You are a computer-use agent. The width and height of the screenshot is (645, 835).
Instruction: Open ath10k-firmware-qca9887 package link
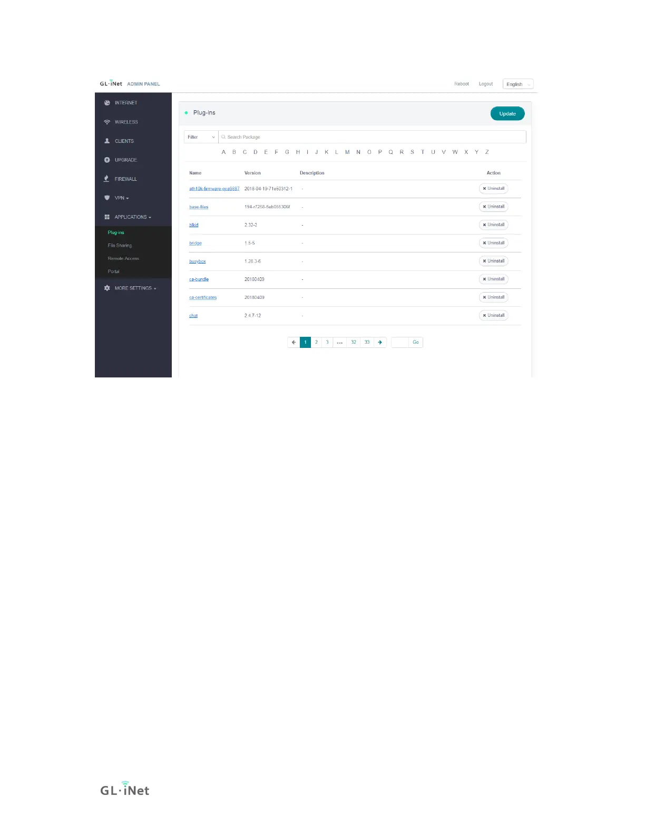click(214, 189)
